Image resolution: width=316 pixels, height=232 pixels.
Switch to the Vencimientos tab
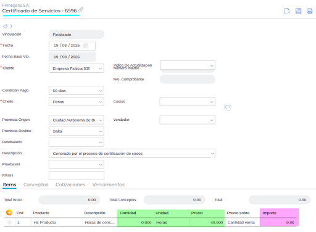(x=109, y=184)
